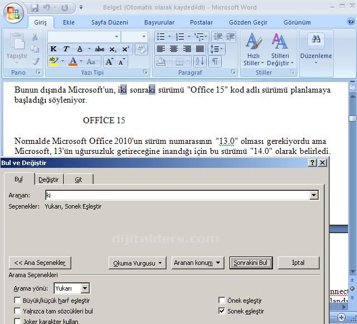Image resolution: width=357 pixels, height=324 pixels.
Task: Open Düzenleme binoculars menu
Action: (316, 49)
